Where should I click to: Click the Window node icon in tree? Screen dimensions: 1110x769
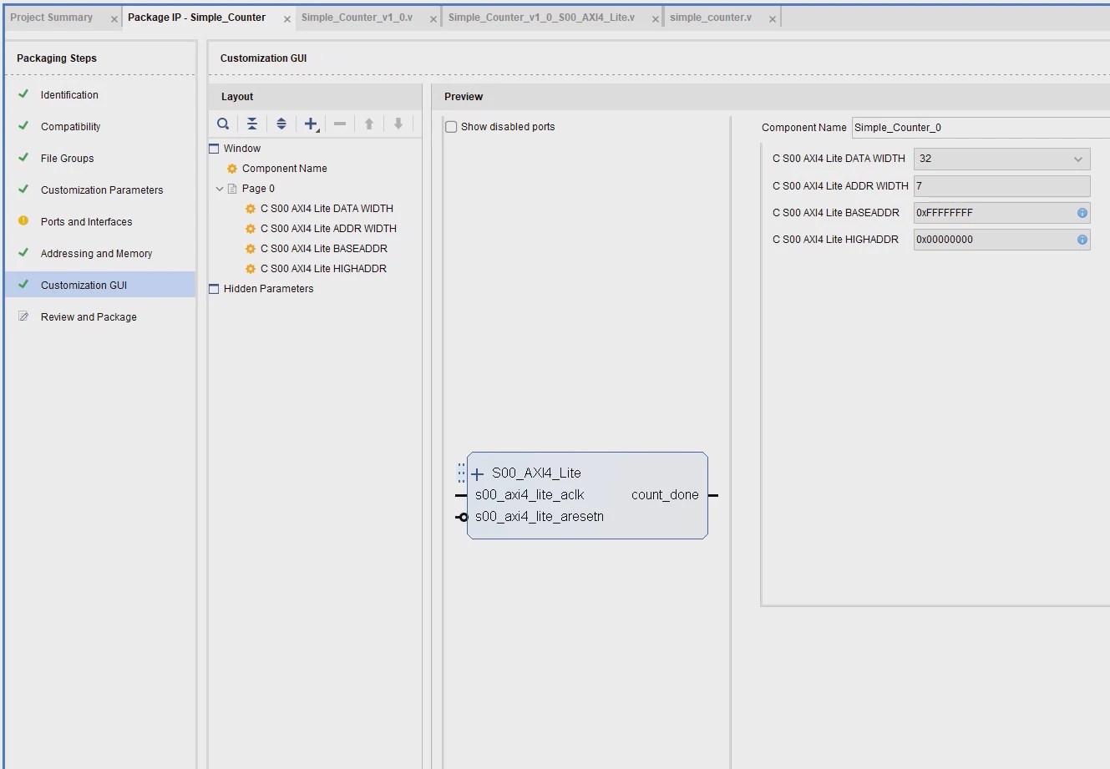coord(214,149)
